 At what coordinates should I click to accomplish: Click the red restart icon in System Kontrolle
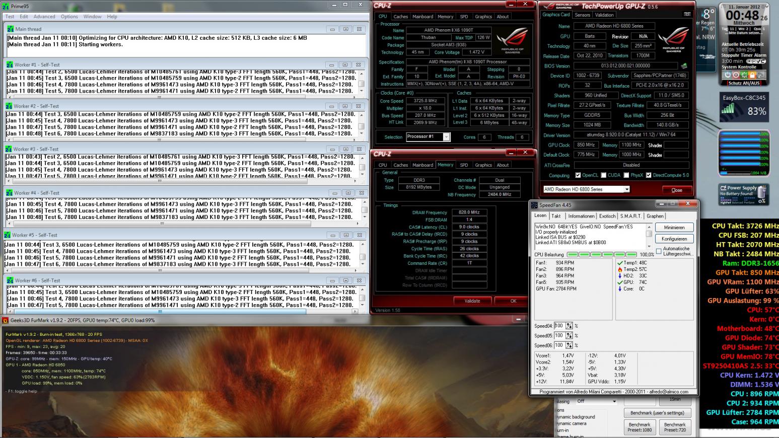[736, 75]
